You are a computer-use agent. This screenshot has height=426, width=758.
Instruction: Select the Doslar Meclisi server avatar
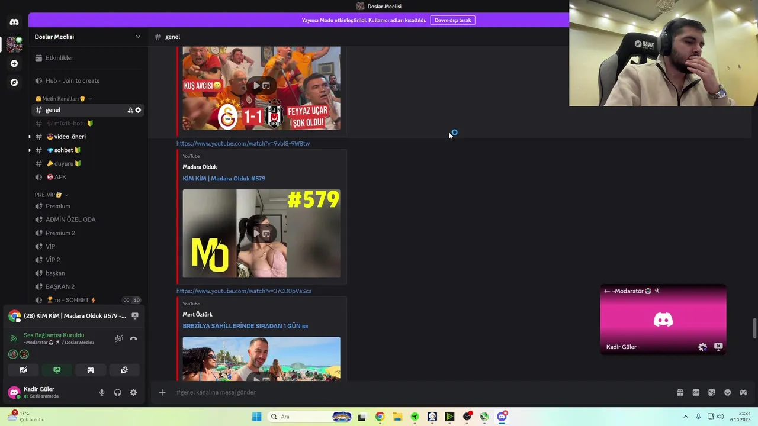(x=14, y=44)
